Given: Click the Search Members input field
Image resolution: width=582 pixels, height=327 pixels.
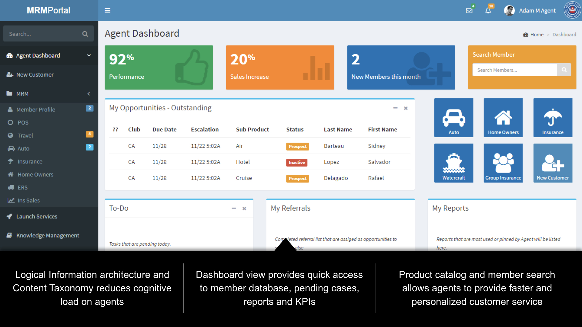Looking at the screenshot, I should 514,70.
